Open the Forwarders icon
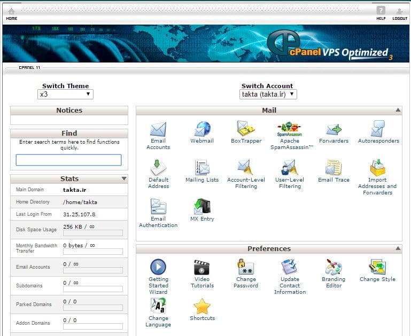 (x=334, y=130)
